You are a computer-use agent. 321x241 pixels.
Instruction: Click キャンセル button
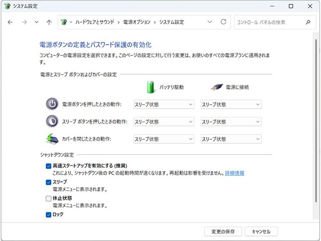coord(261,232)
